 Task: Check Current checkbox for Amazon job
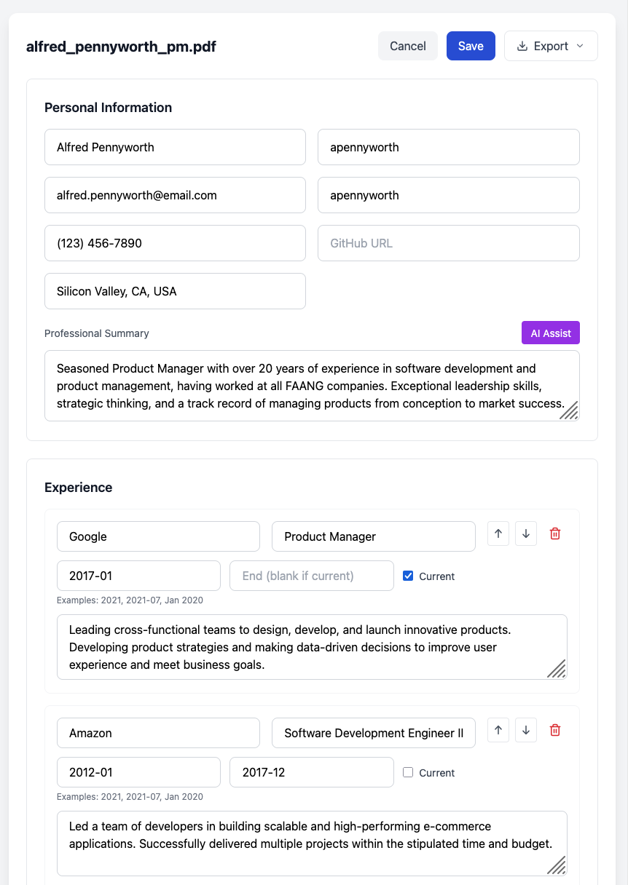[408, 772]
